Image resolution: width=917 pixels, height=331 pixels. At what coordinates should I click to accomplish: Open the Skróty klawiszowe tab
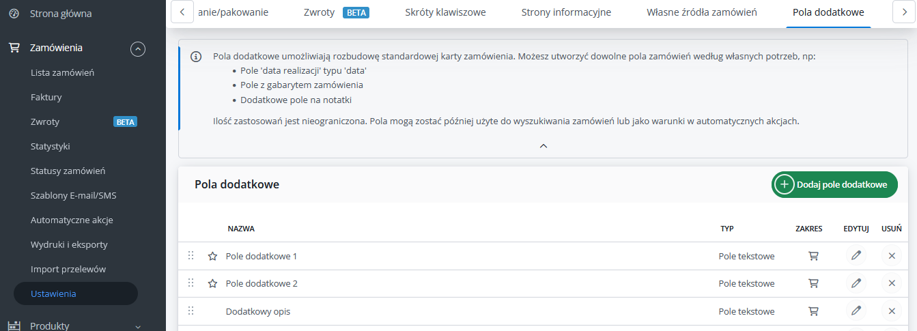pos(445,12)
